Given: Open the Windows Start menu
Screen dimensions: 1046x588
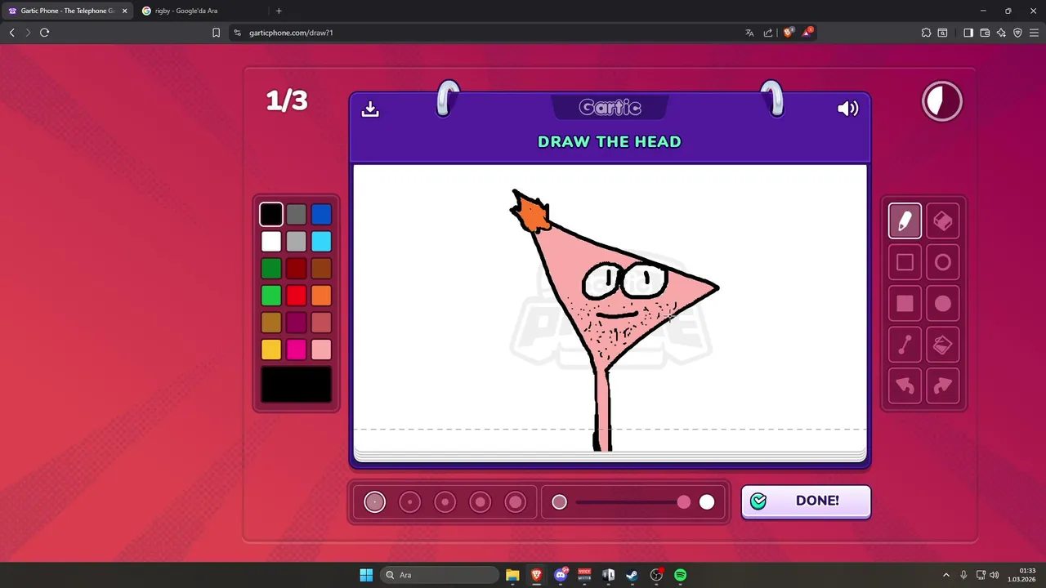Looking at the screenshot, I should 366,575.
